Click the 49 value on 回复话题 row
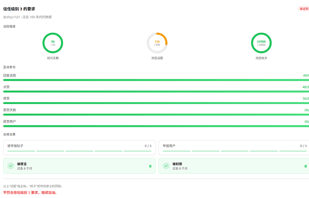Screen dimensions: 309x198 coord(305,75)
